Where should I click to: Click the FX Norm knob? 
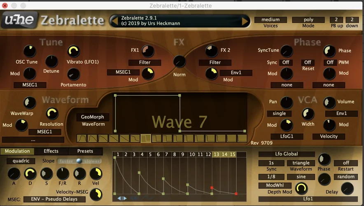[x=180, y=62]
